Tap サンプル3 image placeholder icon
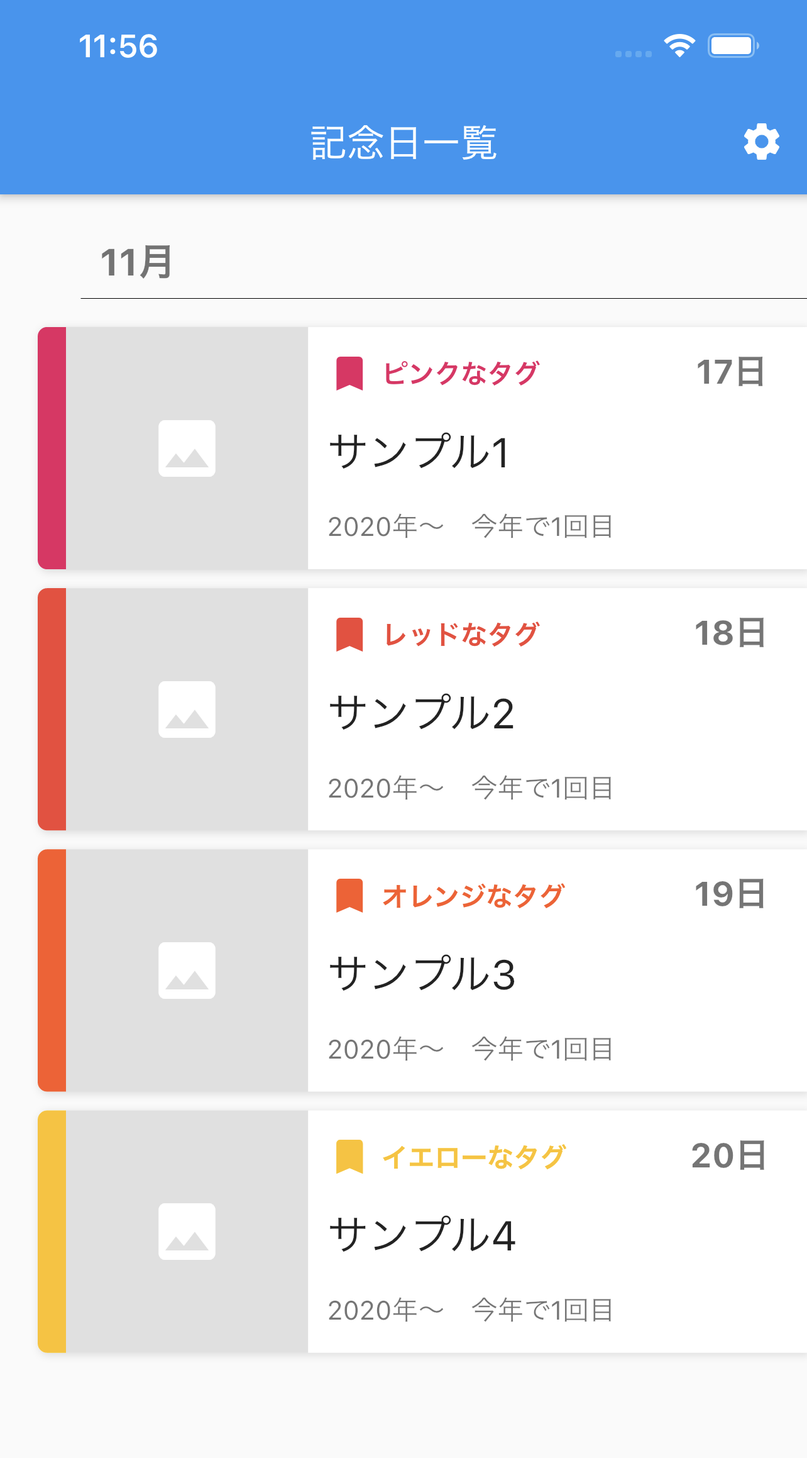807x1458 pixels. (x=187, y=971)
